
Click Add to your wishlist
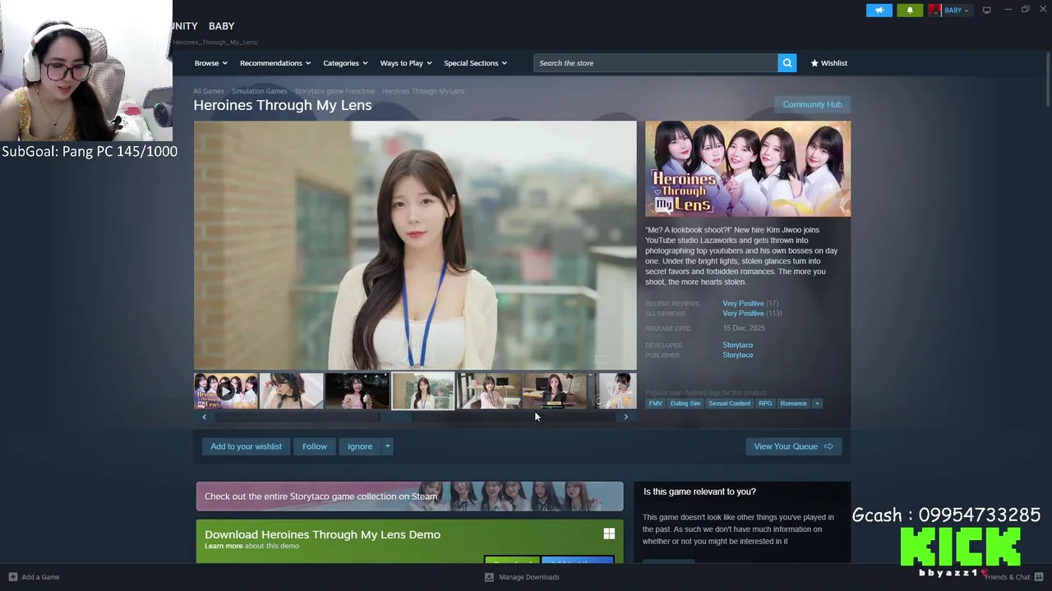(246, 447)
